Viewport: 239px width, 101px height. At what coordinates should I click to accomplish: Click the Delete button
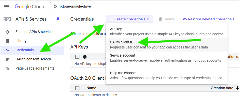click(166, 19)
